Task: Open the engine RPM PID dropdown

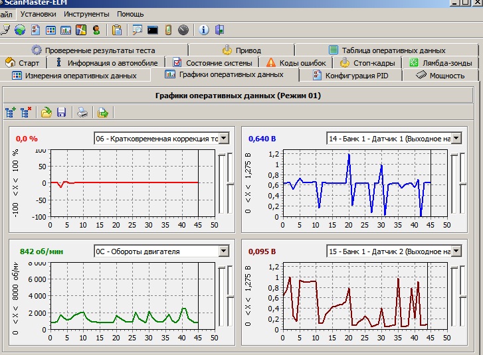Action: pyautogui.click(x=223, y=251)
